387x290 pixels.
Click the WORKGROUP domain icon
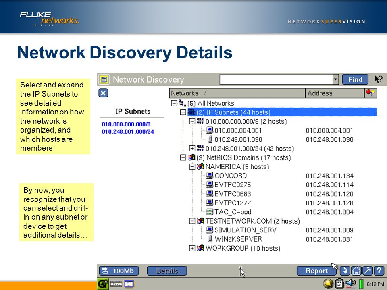click(200, 248)
